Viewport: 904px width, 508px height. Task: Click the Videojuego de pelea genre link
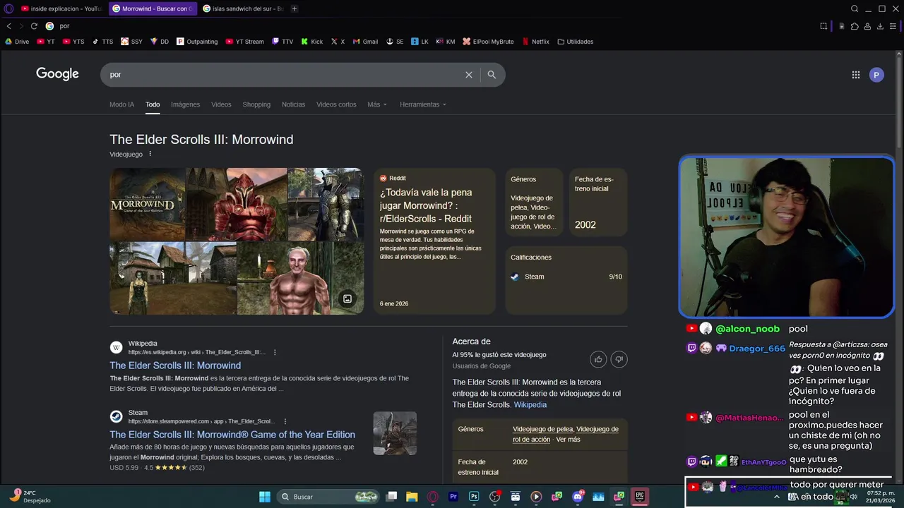(x=542, y=429)
